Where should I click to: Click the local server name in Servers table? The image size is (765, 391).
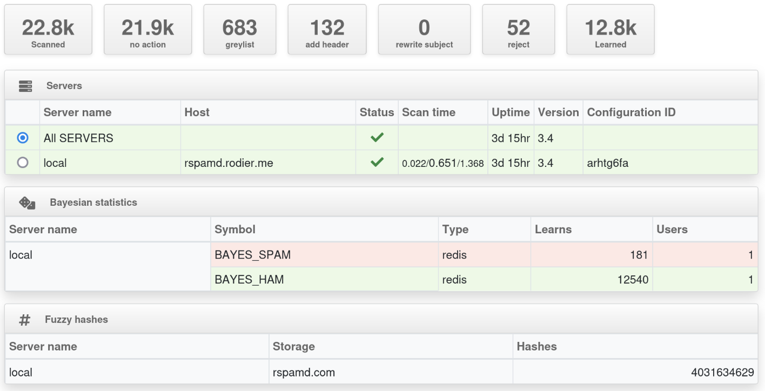pos(55,163)
